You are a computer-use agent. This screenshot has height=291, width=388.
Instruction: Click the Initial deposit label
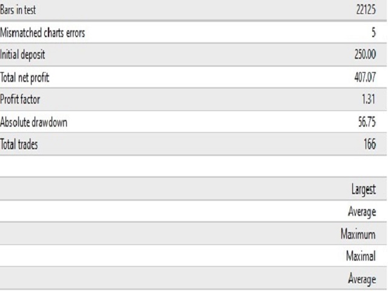22,55
